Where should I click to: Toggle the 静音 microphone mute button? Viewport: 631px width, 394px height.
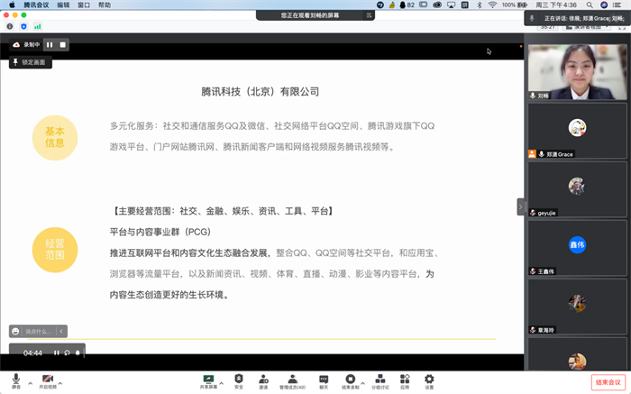click(x=15, y=380)
